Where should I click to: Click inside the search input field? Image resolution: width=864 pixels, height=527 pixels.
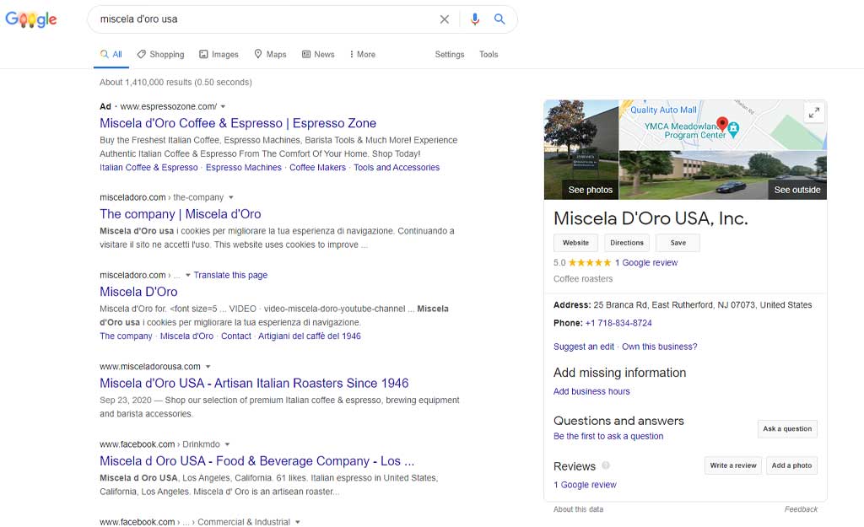[253, 19]
